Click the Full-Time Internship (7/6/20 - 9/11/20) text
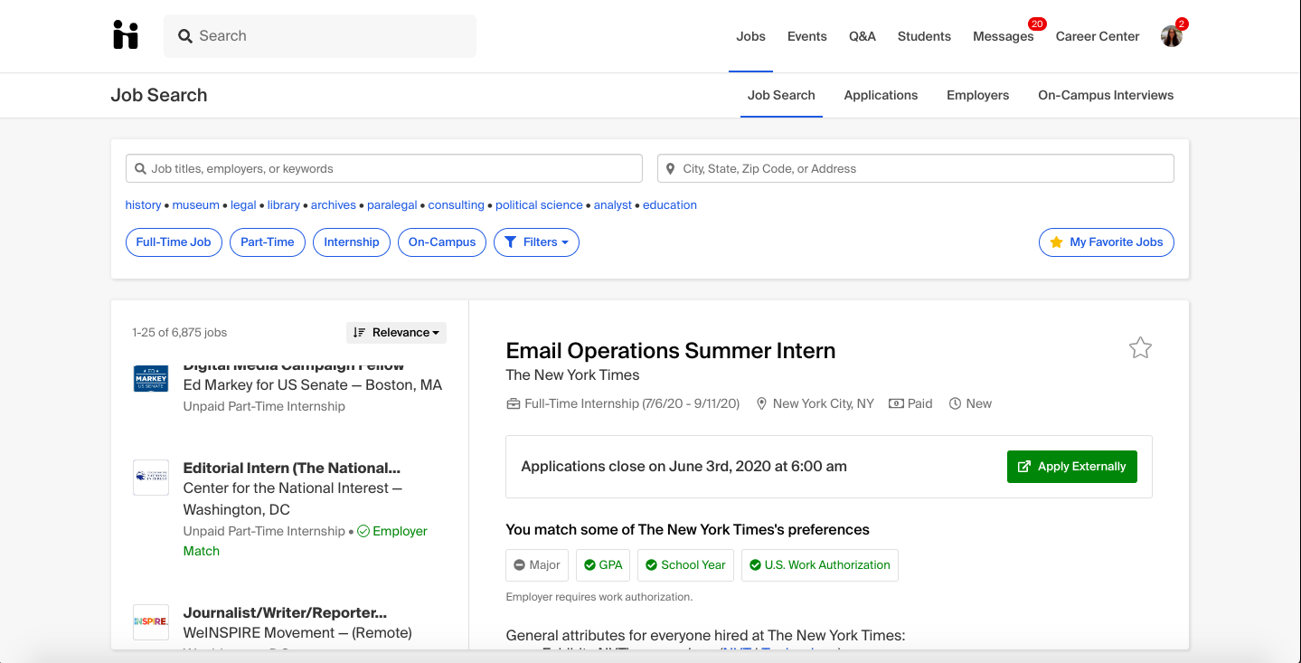This screenshot has height=663, width=1301. (632, 404)
